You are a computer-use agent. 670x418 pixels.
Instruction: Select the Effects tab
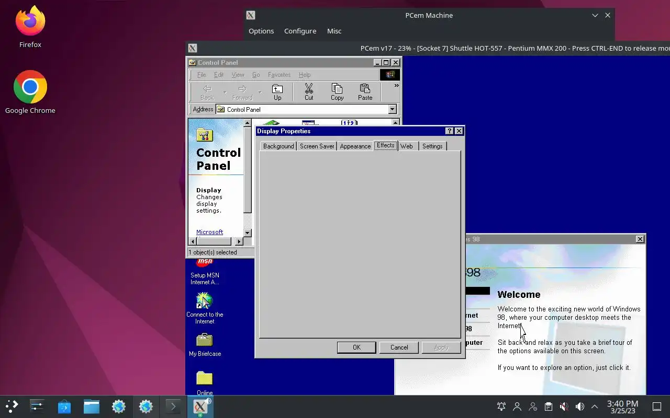tap(386, 145)
